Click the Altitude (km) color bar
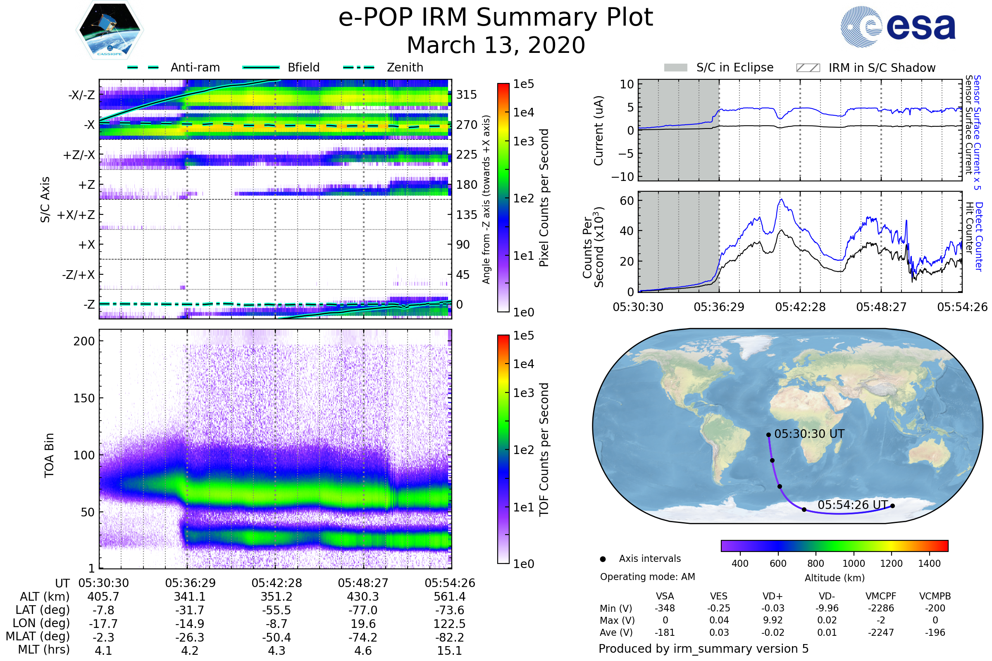 (x=834, y=545)
